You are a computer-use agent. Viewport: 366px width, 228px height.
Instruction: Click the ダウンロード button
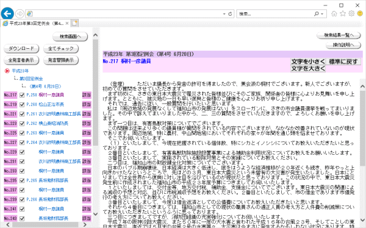click(21, 49)
